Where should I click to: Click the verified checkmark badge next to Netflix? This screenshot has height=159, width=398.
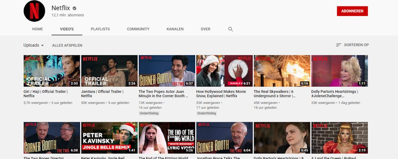pyautogui.click(x=75, y=8)
